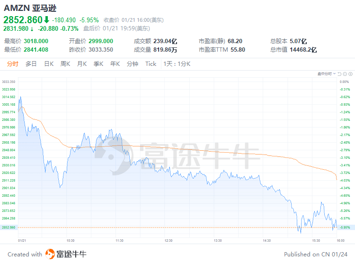Click the 开盘价 value 2999.000

pos(101,41)
